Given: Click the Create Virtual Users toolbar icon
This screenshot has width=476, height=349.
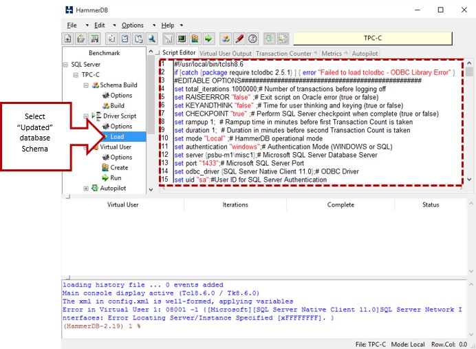Looking at the screenshot, I should [x=195, y=39].
